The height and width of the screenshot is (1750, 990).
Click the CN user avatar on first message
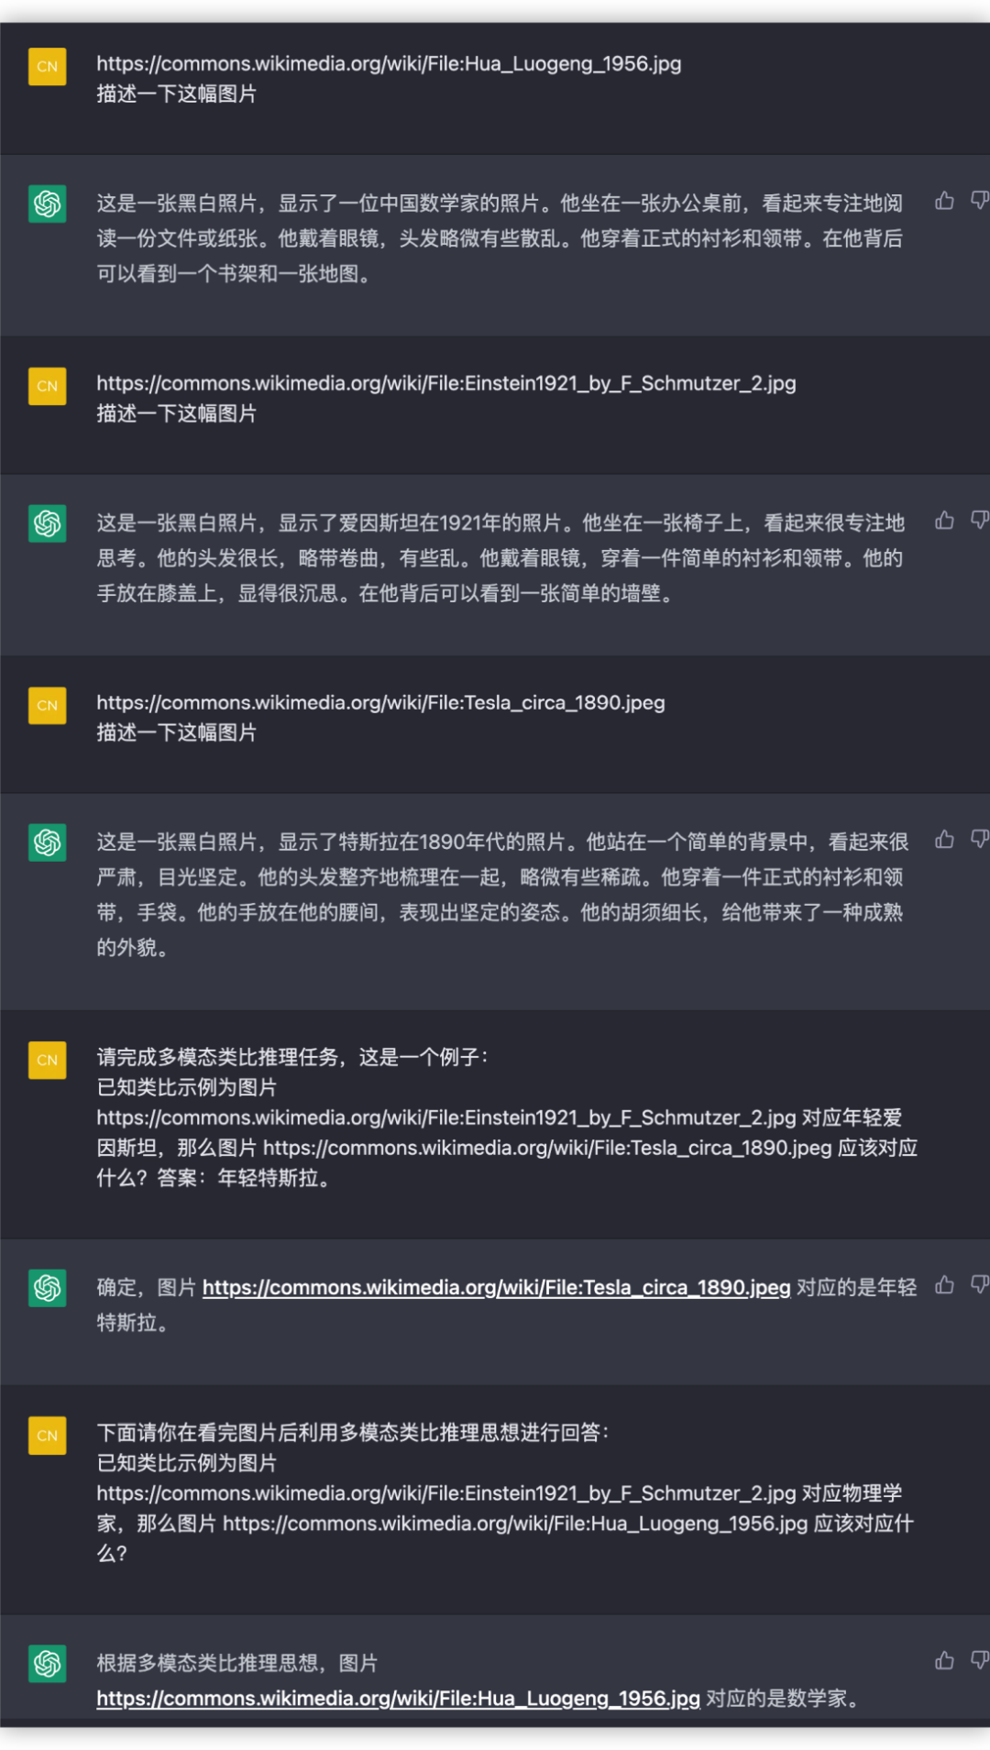pyautogui.click(x=48, y=67)
